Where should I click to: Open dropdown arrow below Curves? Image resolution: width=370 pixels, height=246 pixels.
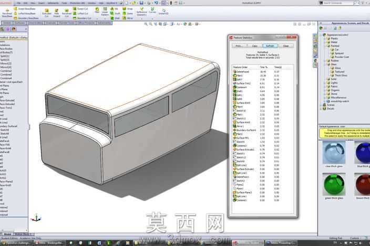point(152,18)
